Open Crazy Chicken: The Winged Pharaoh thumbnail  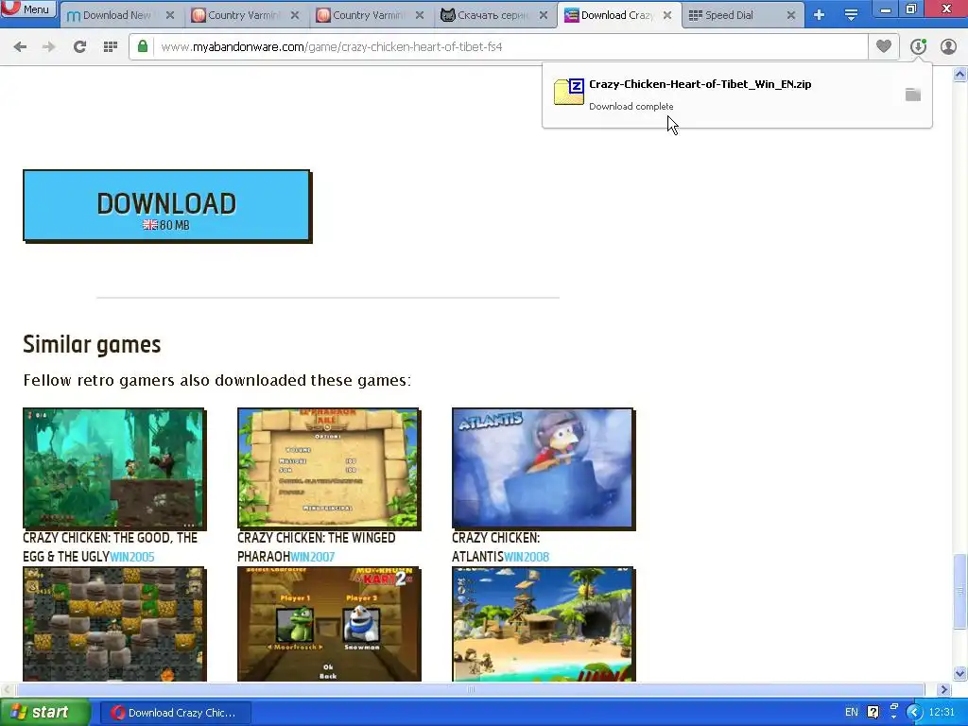coord(328,468)
